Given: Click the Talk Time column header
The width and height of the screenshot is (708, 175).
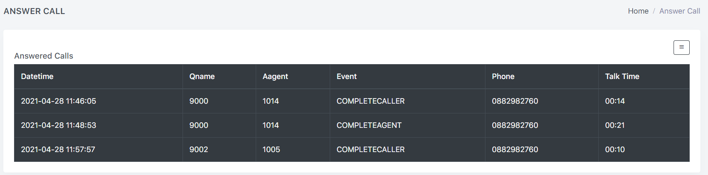Looking at the screenshot, I should [x=622, y=76].
